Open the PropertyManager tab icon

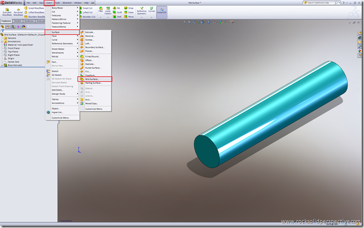tap(8, 27)
